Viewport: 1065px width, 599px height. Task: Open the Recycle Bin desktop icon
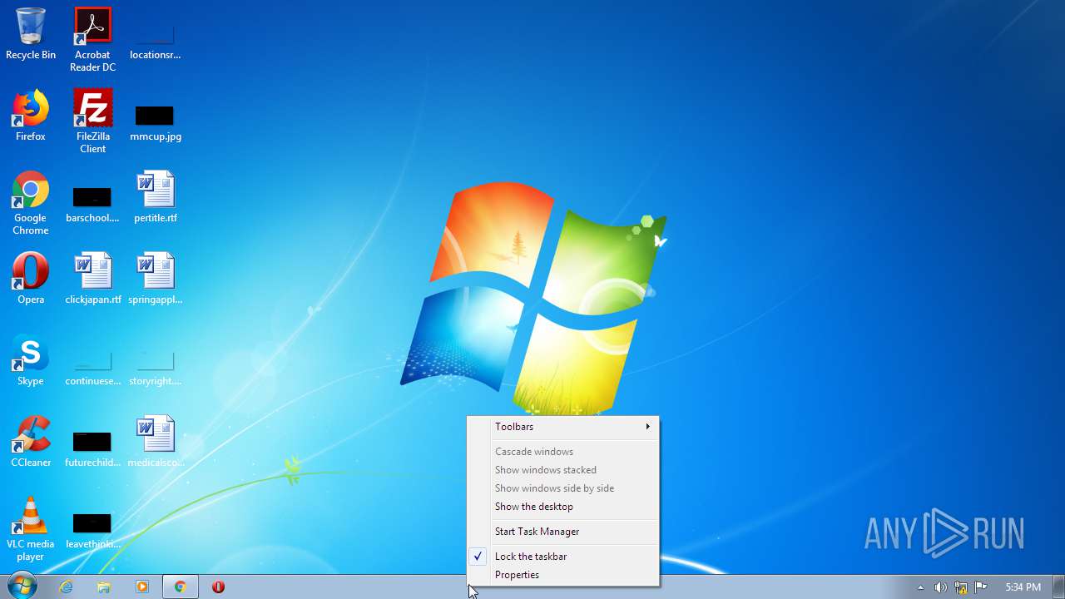point(31,34)
